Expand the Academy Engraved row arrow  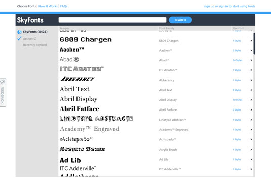tap(251, 130)
